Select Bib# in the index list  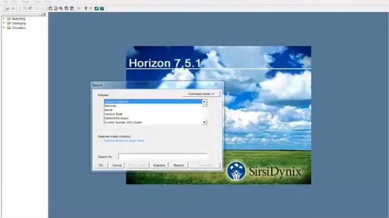click(x=153, y=110)
